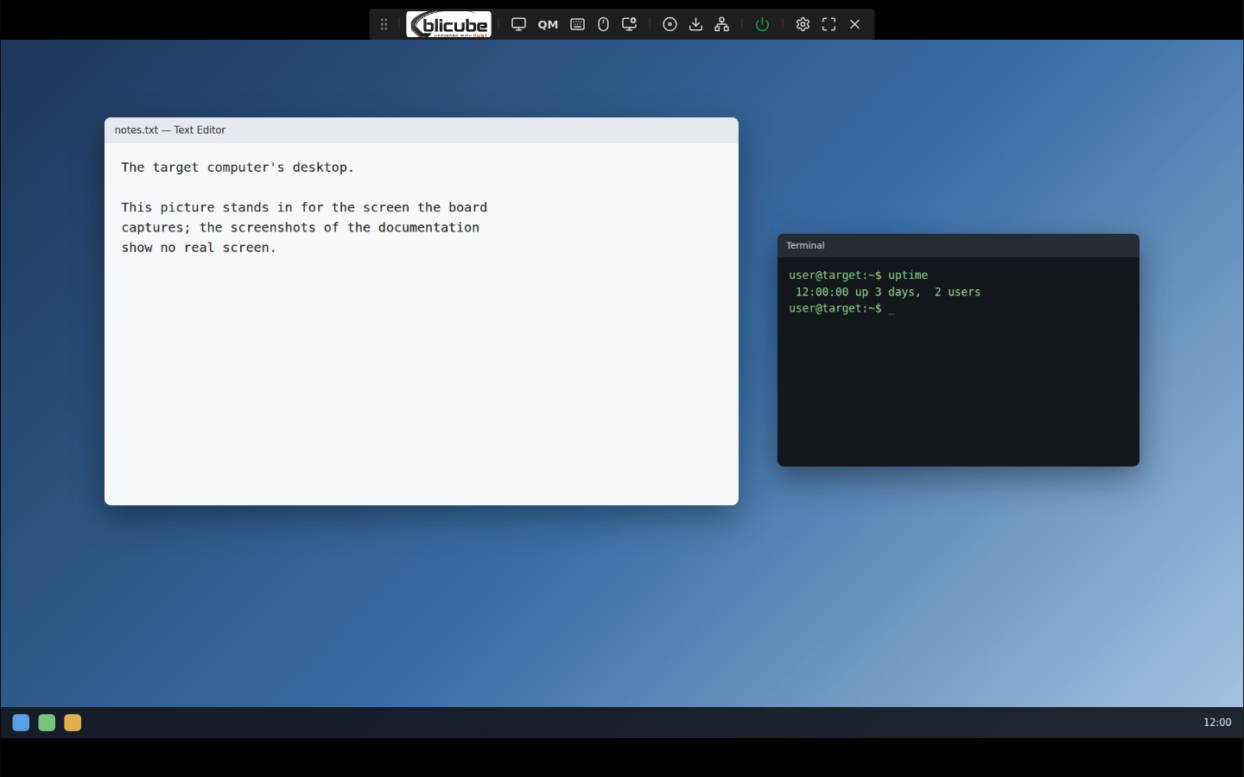1244x777 pixels.
Task: Click the "12:00:00 up 3 days" output line
Action: coord(887,292)
